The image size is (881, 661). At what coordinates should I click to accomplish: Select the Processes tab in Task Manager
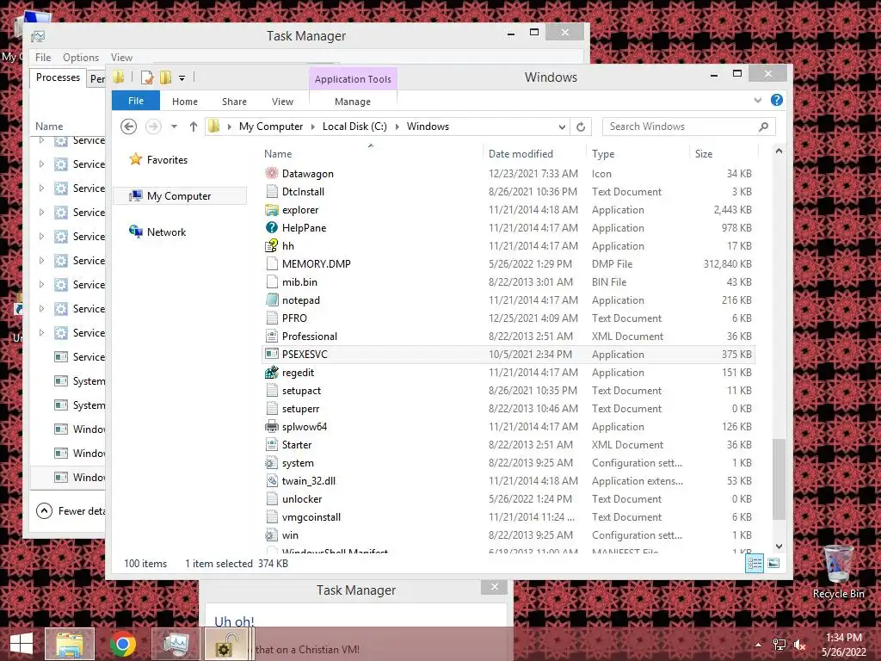click(x=58, y=77)
